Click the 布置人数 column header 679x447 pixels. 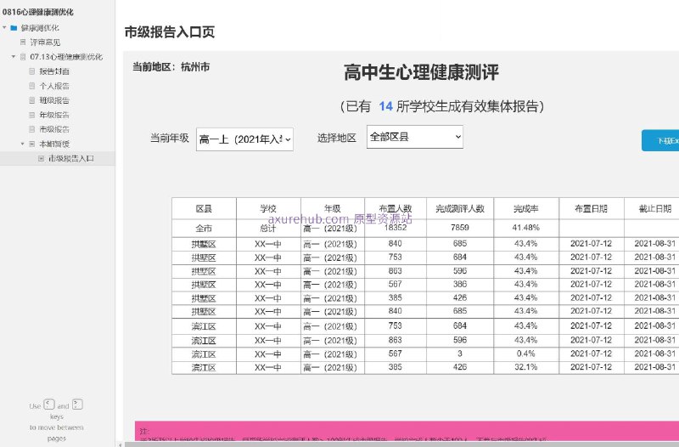pyautogui.click(x=396, y=208)
